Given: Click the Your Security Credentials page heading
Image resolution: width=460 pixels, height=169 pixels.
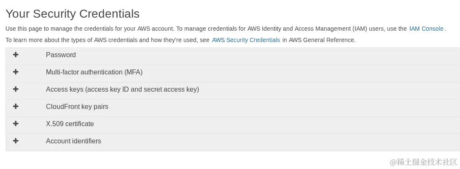Looking at the screenshot, I should pyautogui.click(x=72, y=13).
